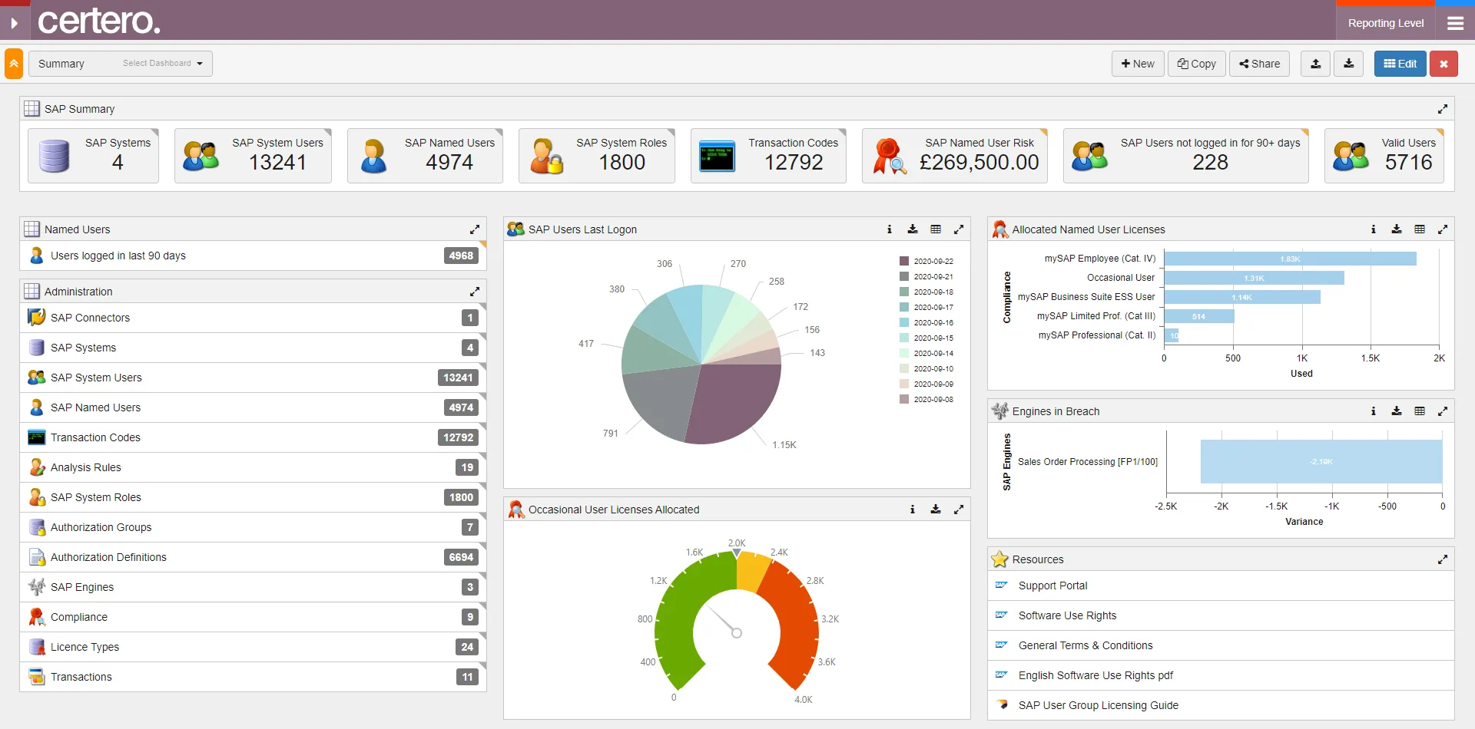1475x729 pixels.
Task: Download SAP Users Last Logon chart
Action: click(913, 229)
